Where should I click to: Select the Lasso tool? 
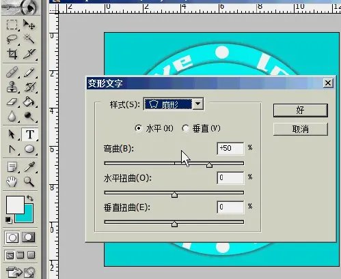tap(12, 39)
